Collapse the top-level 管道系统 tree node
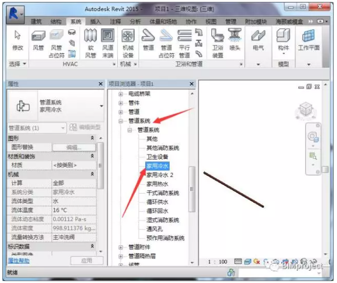 pos(121,121)
